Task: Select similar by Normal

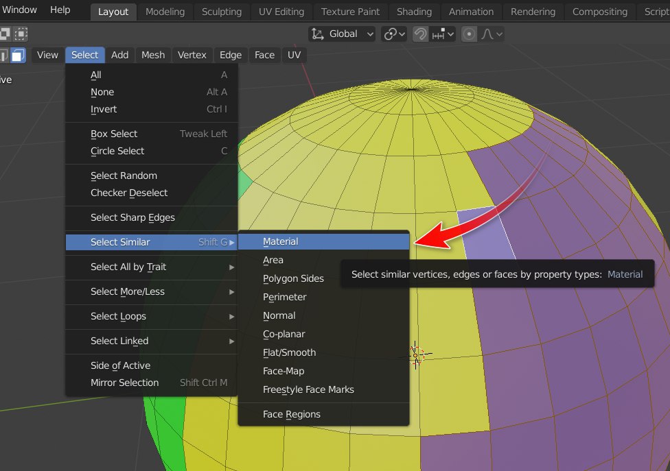Action: (323, 315)
